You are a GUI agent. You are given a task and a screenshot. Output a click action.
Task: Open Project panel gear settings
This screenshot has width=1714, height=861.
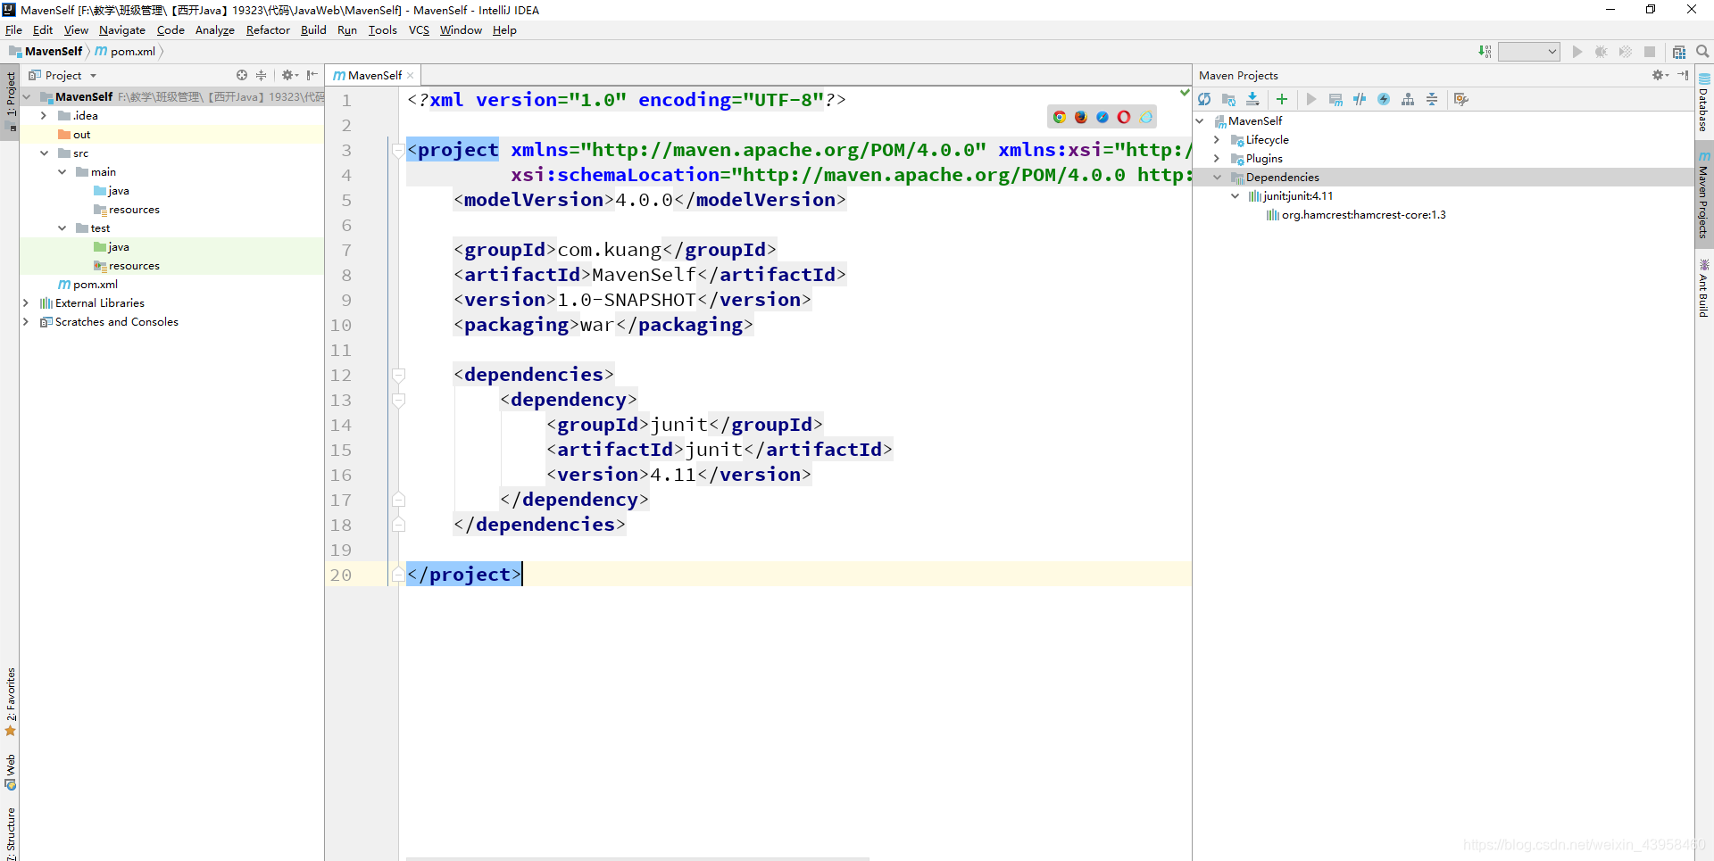tap(289, 75)
